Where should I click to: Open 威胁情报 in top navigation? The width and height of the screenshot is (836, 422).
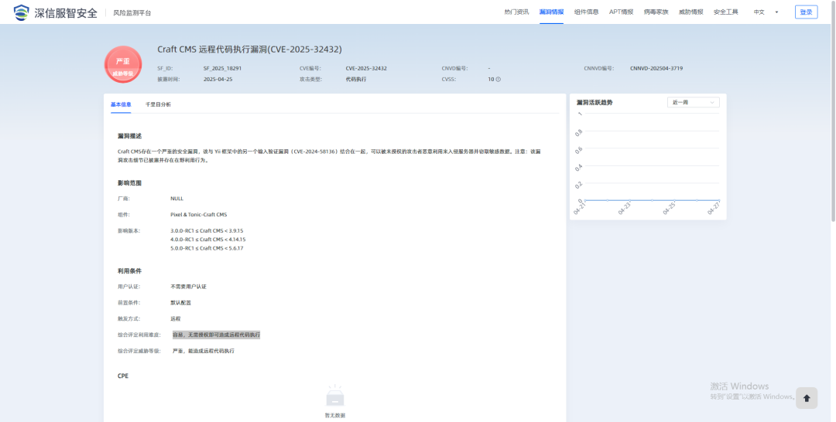click(691, 12)
